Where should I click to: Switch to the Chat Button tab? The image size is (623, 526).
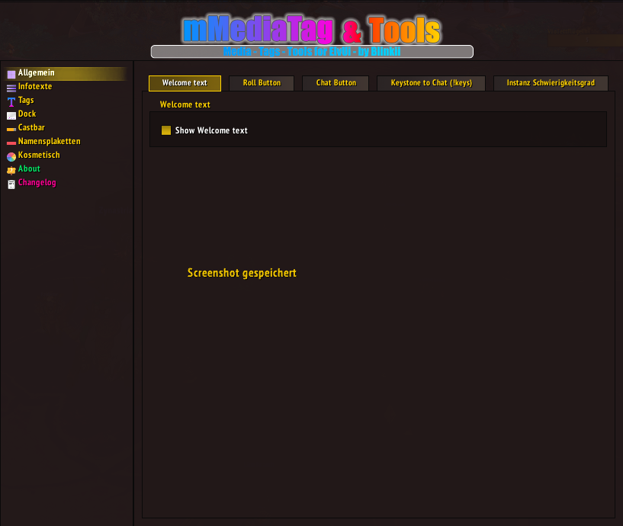coord(336,83)
